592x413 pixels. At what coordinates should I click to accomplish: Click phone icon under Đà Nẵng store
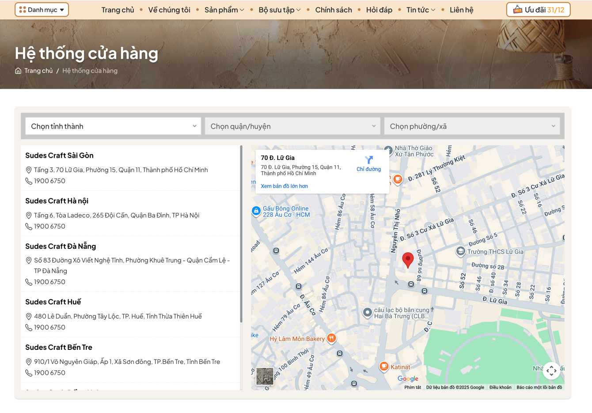click(29, 282)
